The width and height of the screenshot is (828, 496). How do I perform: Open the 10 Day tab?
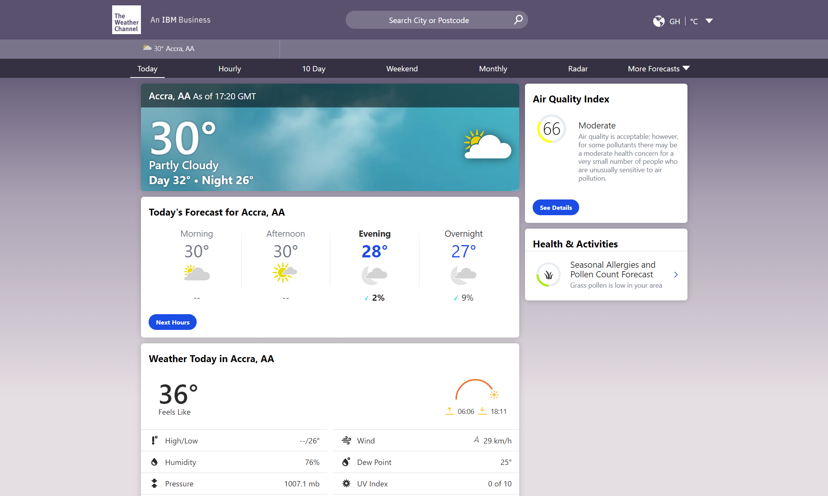pos(313,69)
